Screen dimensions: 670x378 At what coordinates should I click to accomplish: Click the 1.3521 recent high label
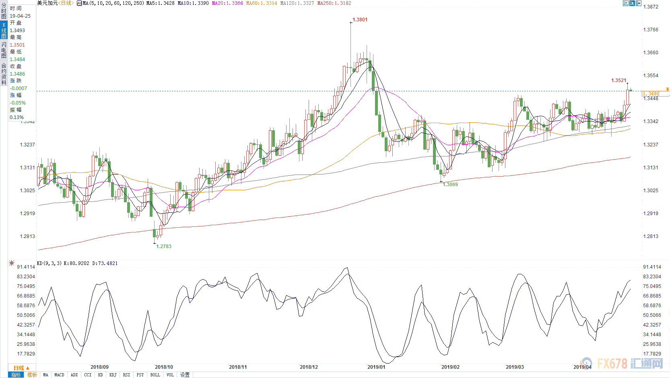pyautogui.click(x=619, y=80)
